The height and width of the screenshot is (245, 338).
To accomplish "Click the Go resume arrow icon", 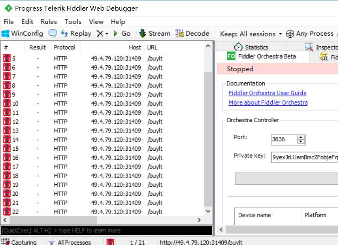I will [116, 34].
